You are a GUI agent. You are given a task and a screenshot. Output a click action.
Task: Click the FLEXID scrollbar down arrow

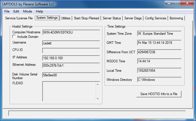coord(98,99)
